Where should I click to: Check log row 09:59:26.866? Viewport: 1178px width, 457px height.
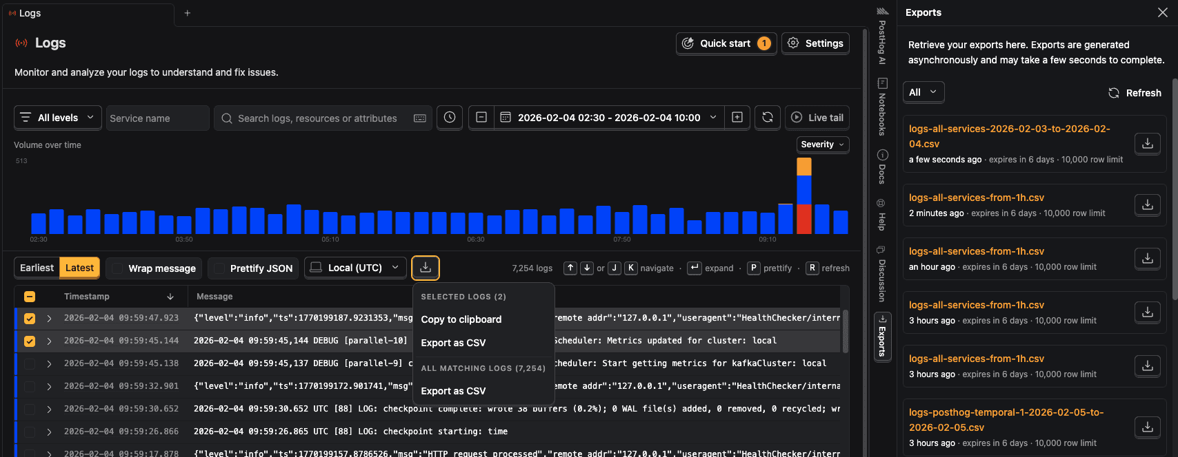tap(30, 432)
